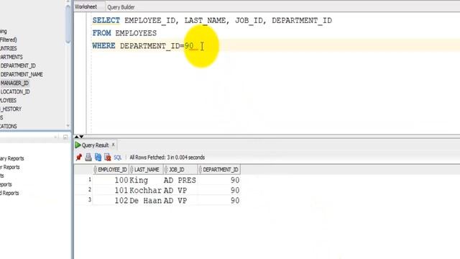Click LAST_NAME in the SELECT column list
The width and height of the screenshot is (460, 259).
coord(205,21)
